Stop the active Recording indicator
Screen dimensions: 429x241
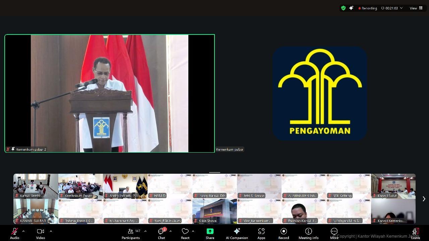click(367, 8)
